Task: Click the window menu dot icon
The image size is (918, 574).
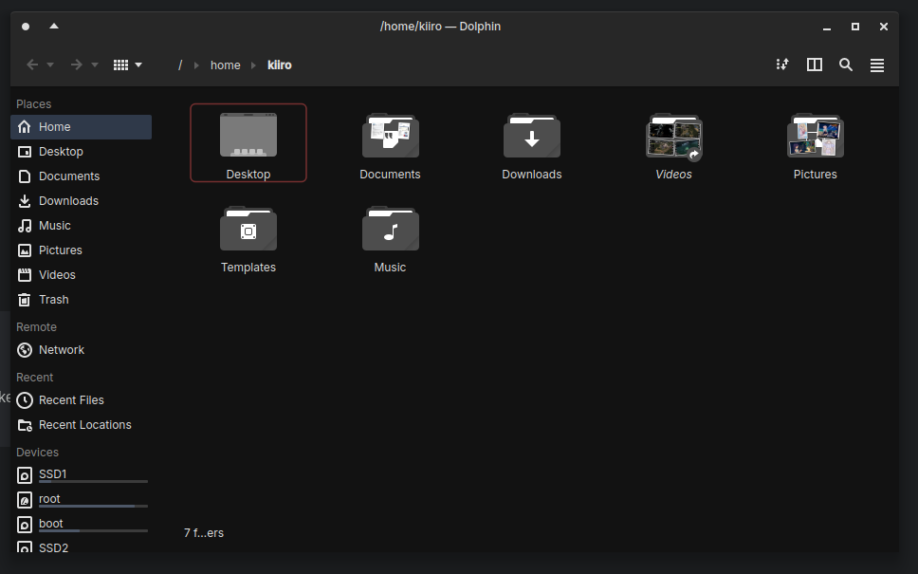Action: point(26,27)
